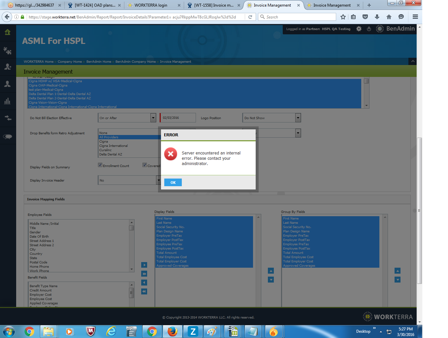Open the user-with-star icon in sidebar

click(8, 67)
